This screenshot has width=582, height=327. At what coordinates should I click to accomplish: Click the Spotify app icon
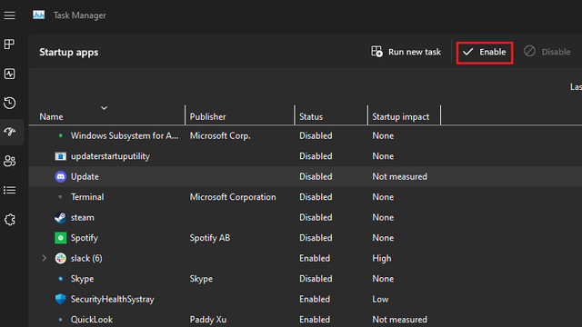61,238
